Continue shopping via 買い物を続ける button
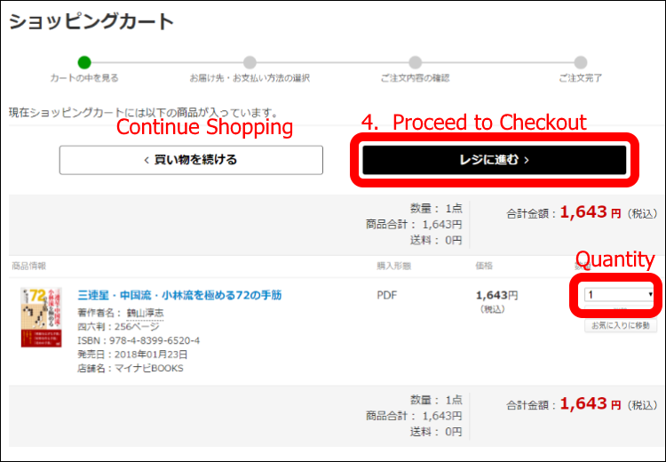The width and height of the screenshot is (666, 462). 191,160
